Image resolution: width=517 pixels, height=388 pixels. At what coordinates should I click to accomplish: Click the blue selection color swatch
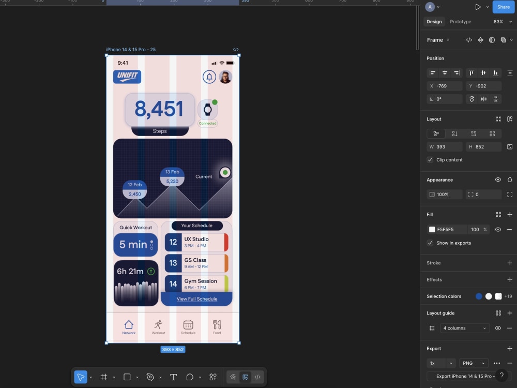[x=479, y=296]
